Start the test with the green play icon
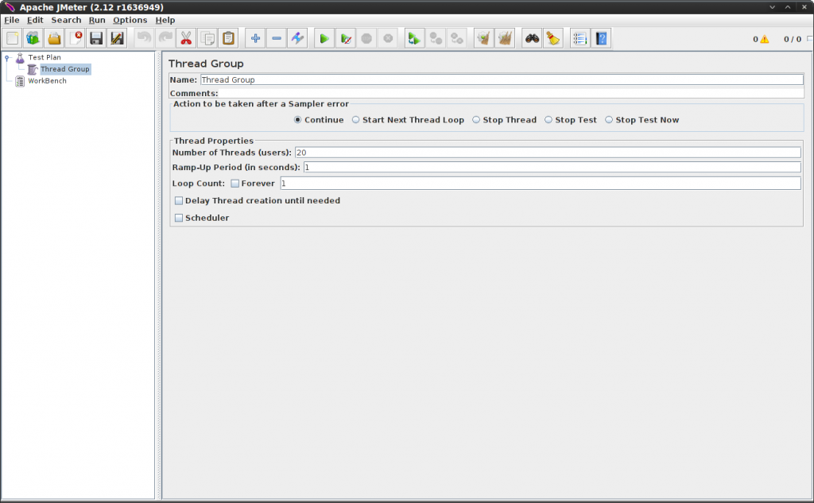The image size is (814, 503). point(324,37)
